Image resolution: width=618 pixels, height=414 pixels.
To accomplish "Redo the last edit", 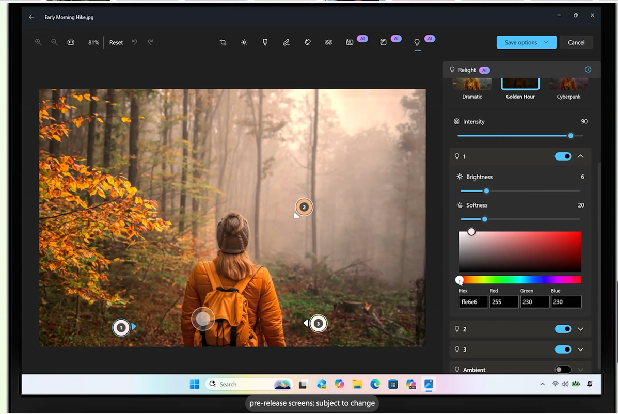I will coord(150,42).
